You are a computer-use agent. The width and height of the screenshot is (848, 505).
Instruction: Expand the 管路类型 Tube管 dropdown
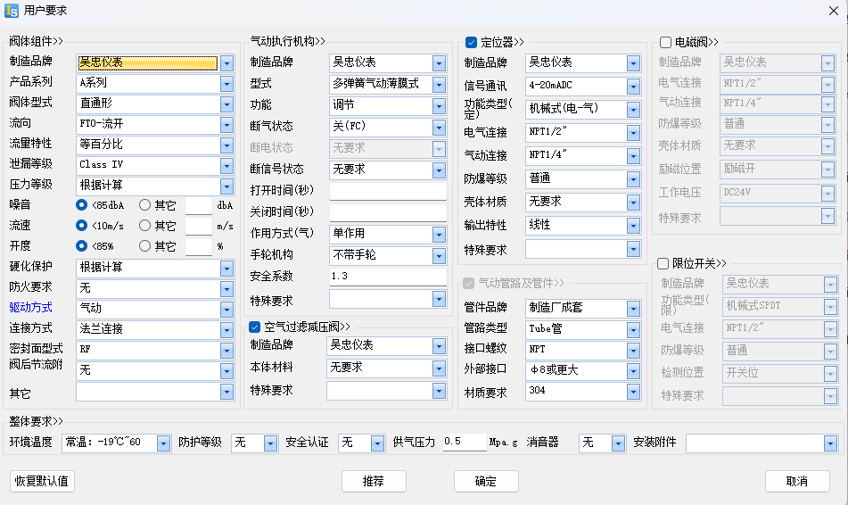click(633, 328)
